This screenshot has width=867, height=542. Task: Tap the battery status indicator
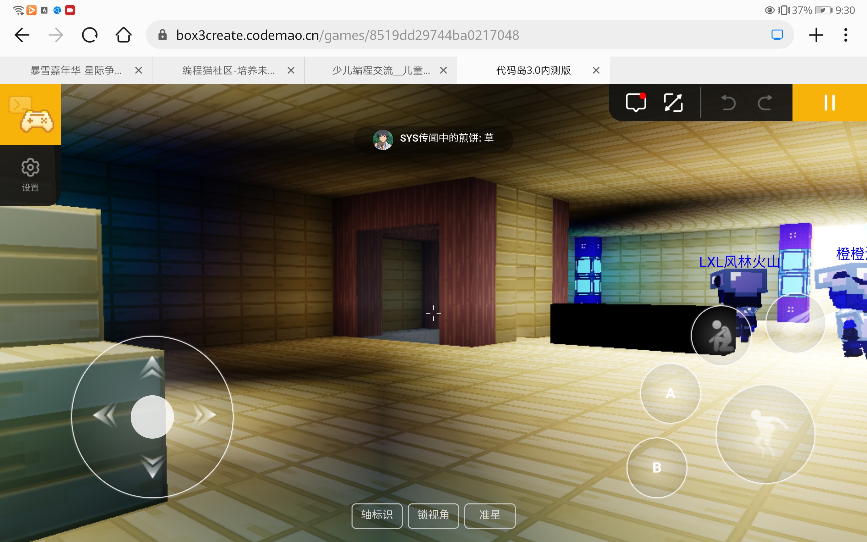coord(824,10)
